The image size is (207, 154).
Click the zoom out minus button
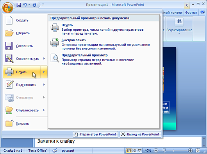pos(156,150)
